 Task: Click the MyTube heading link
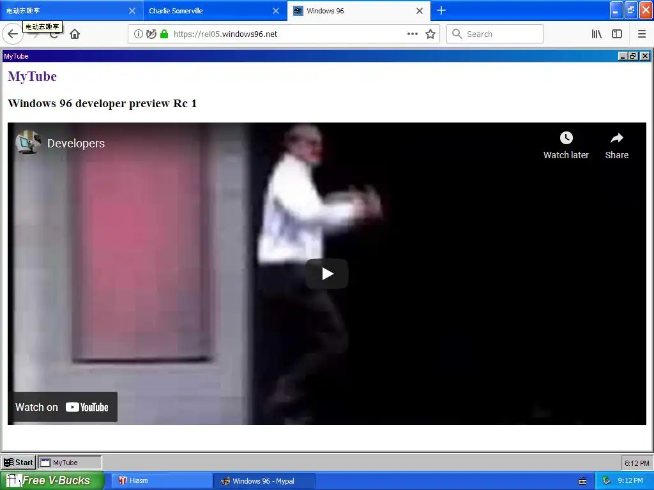tap(32, 77)
